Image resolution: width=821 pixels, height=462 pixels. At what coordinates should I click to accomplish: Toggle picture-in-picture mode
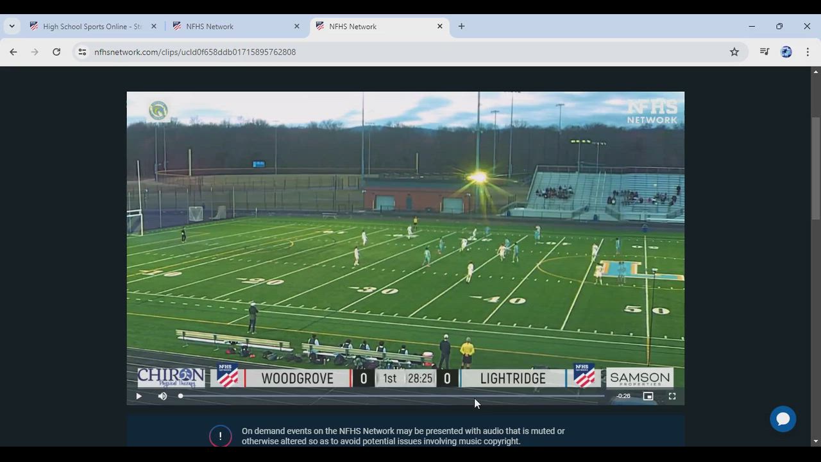(648, 397)
